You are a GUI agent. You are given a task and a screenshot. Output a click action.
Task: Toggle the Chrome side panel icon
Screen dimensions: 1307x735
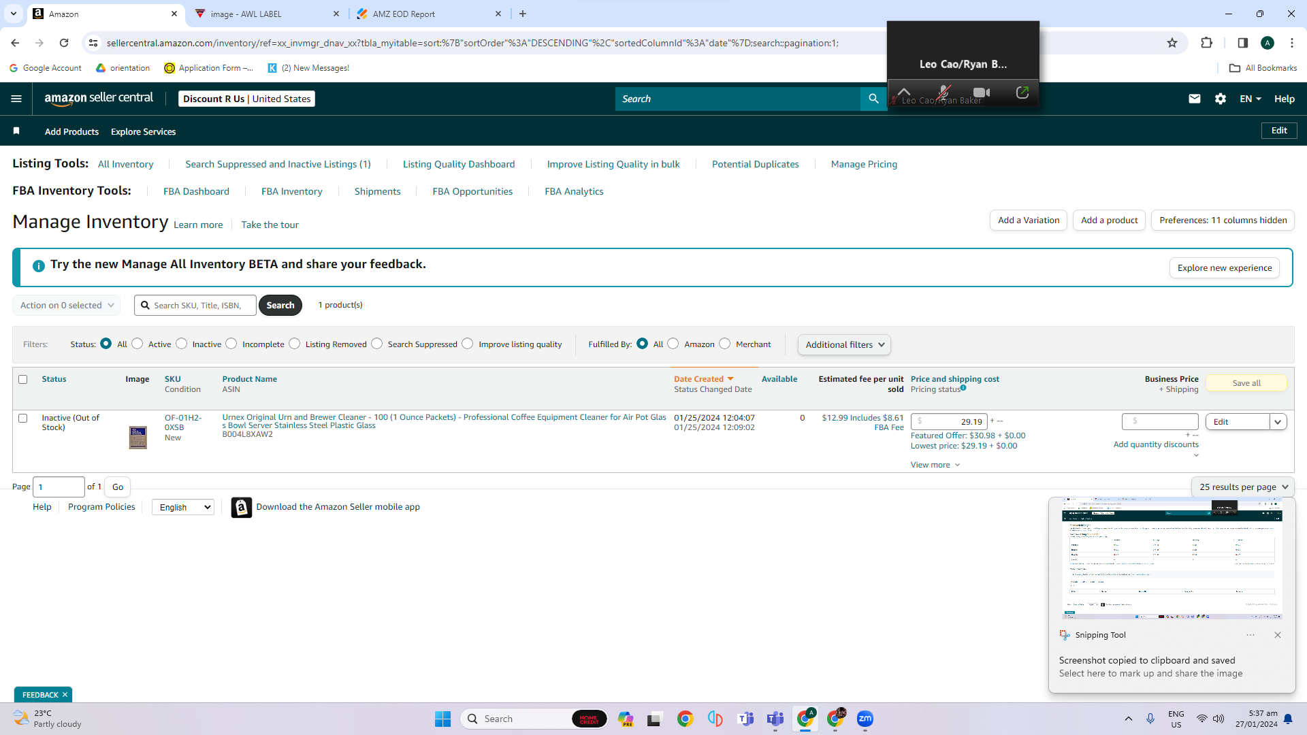1242,43
